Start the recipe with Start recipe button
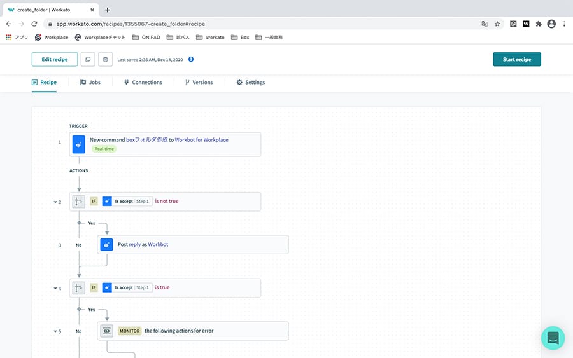This screenshot has height=358, width=573. tap(517, 59)
